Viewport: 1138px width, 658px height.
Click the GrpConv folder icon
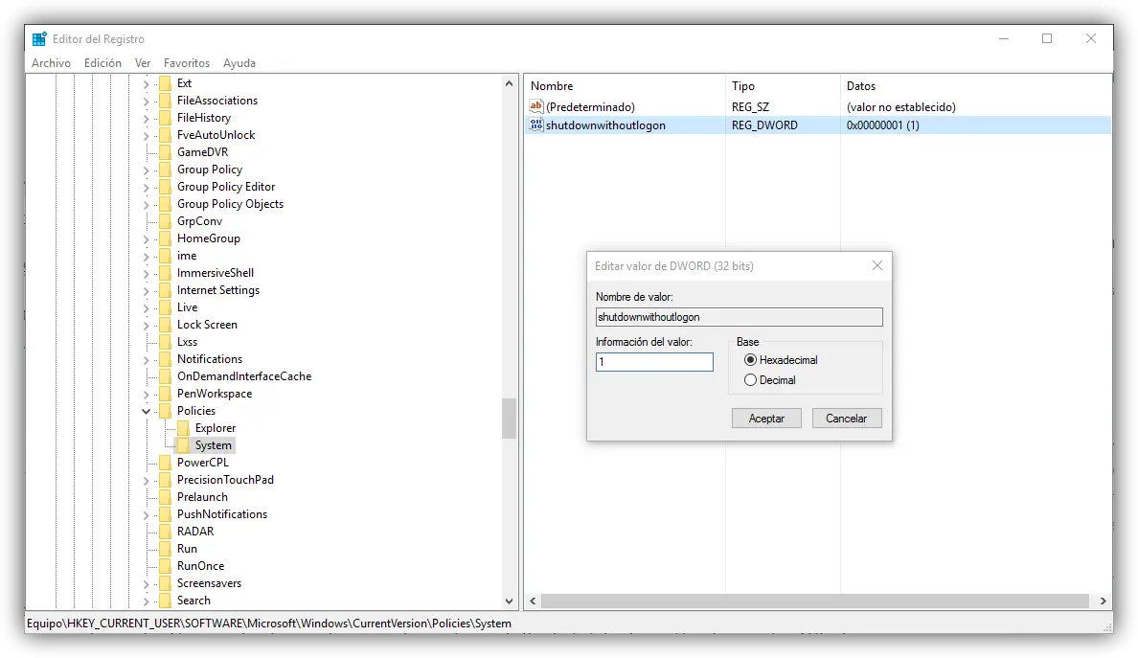pos(166,221)
